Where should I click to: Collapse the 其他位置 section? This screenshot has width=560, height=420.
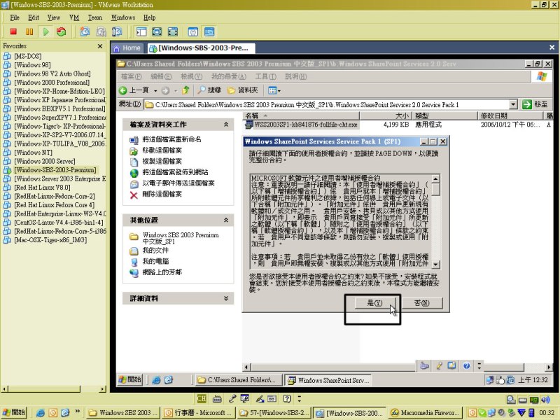click(225, 220)
